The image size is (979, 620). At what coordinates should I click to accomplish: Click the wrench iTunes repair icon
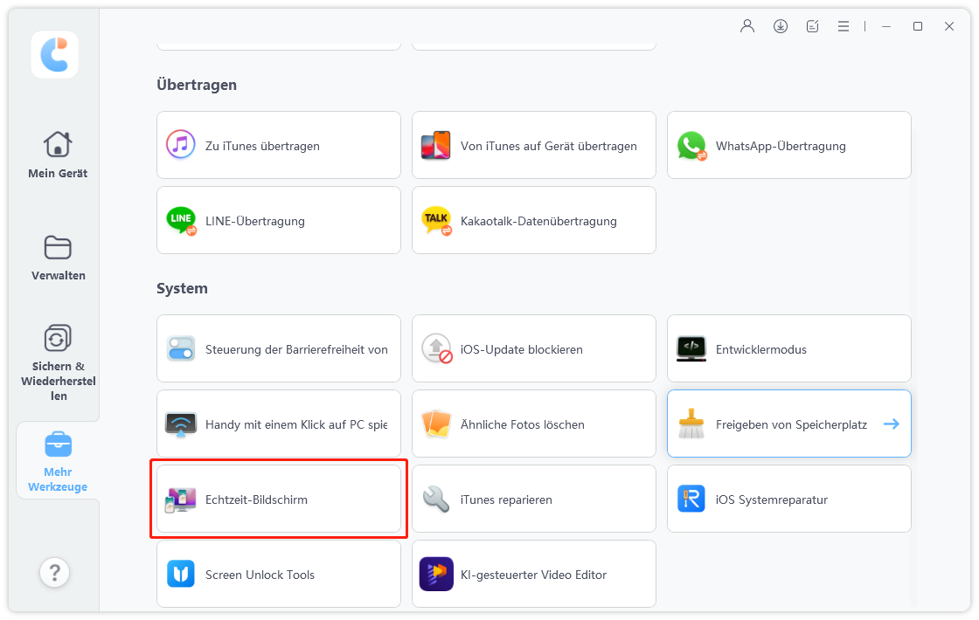pyautogui.click(x=436, y=499)
